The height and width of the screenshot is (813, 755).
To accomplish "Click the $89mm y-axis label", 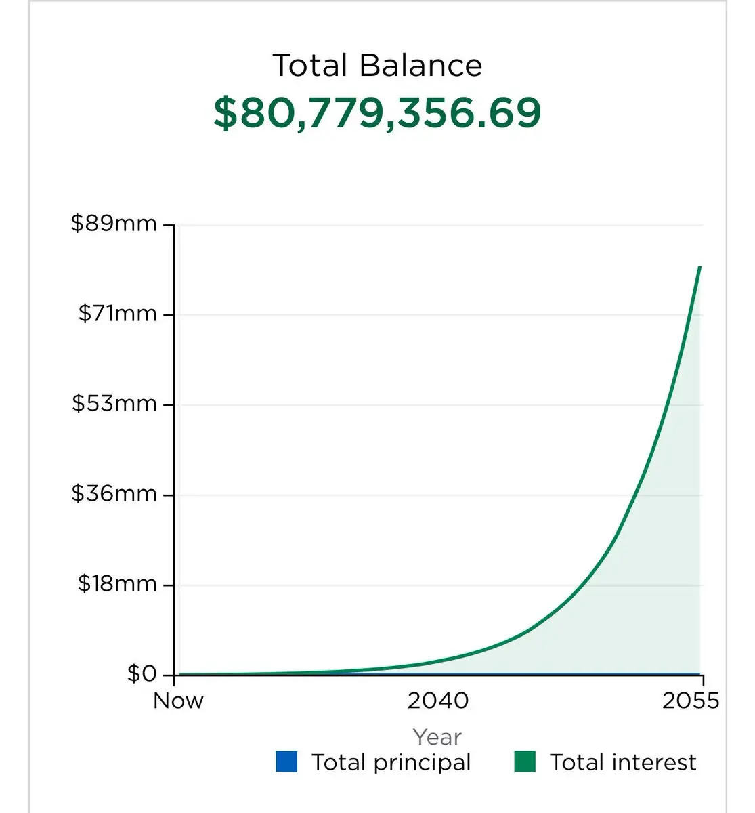I will tap(114, 224).
